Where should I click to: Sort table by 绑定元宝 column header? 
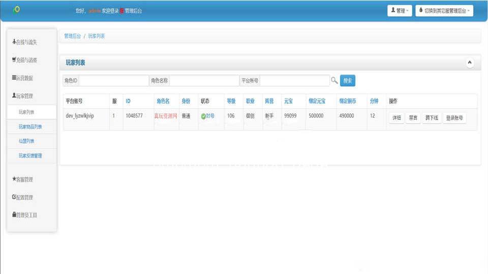tap(317, 101)
